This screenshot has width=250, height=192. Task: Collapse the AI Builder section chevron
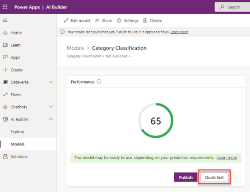(x=51, y=119)
